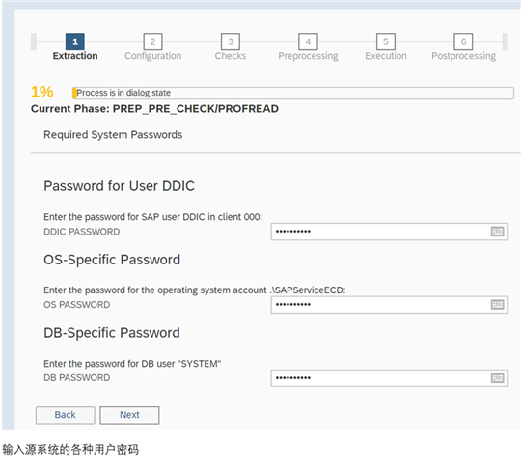
Task: Click the Extraction step label
Action: pyautogui.click(x=75, y=56)
